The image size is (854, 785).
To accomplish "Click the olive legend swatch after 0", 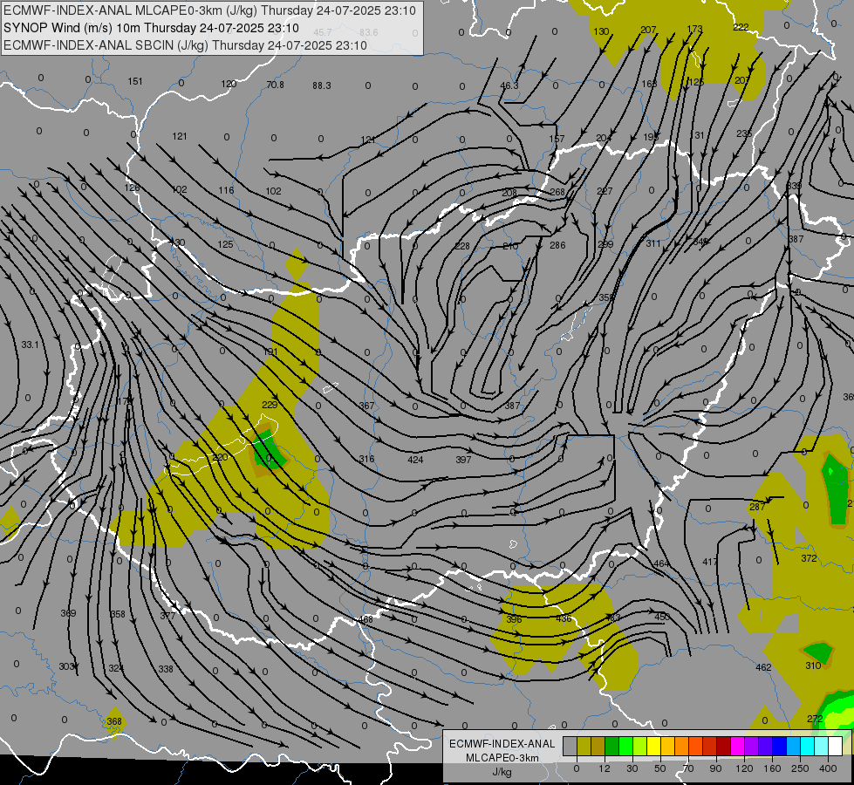I will [584, 747].
